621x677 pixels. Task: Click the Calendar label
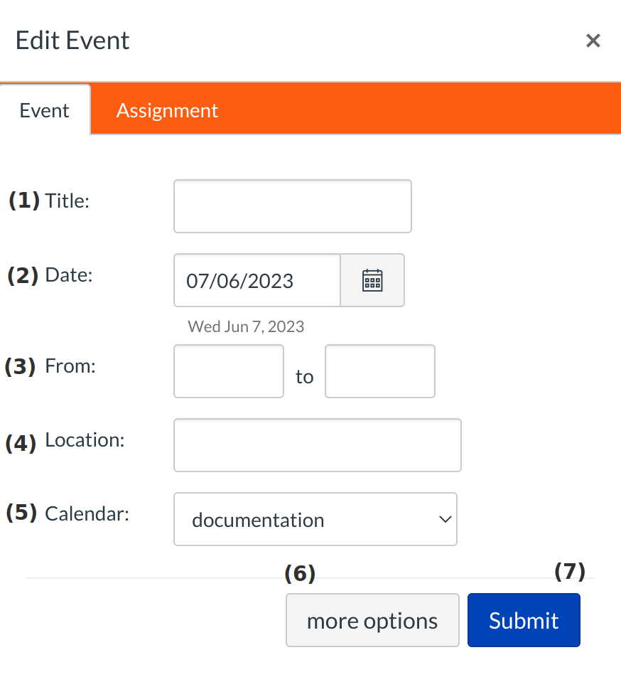[87, 513]
